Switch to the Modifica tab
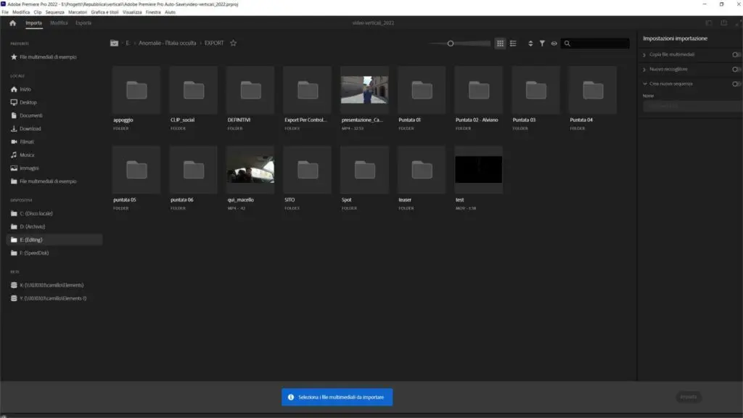This screenshot has width=743, height=418. pyautogui.click(x=59, y=22)
